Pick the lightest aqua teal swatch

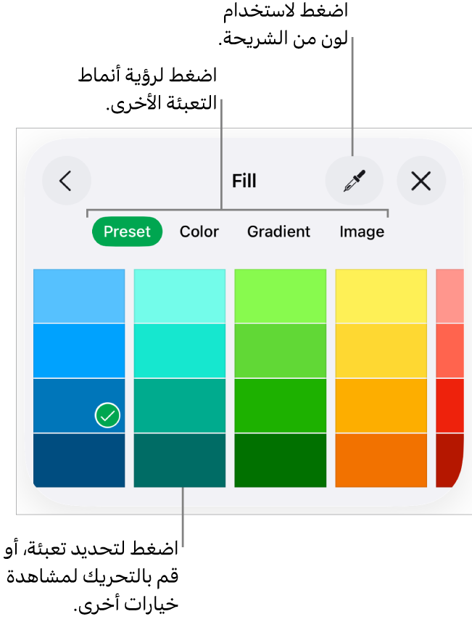tap(180, 296)
